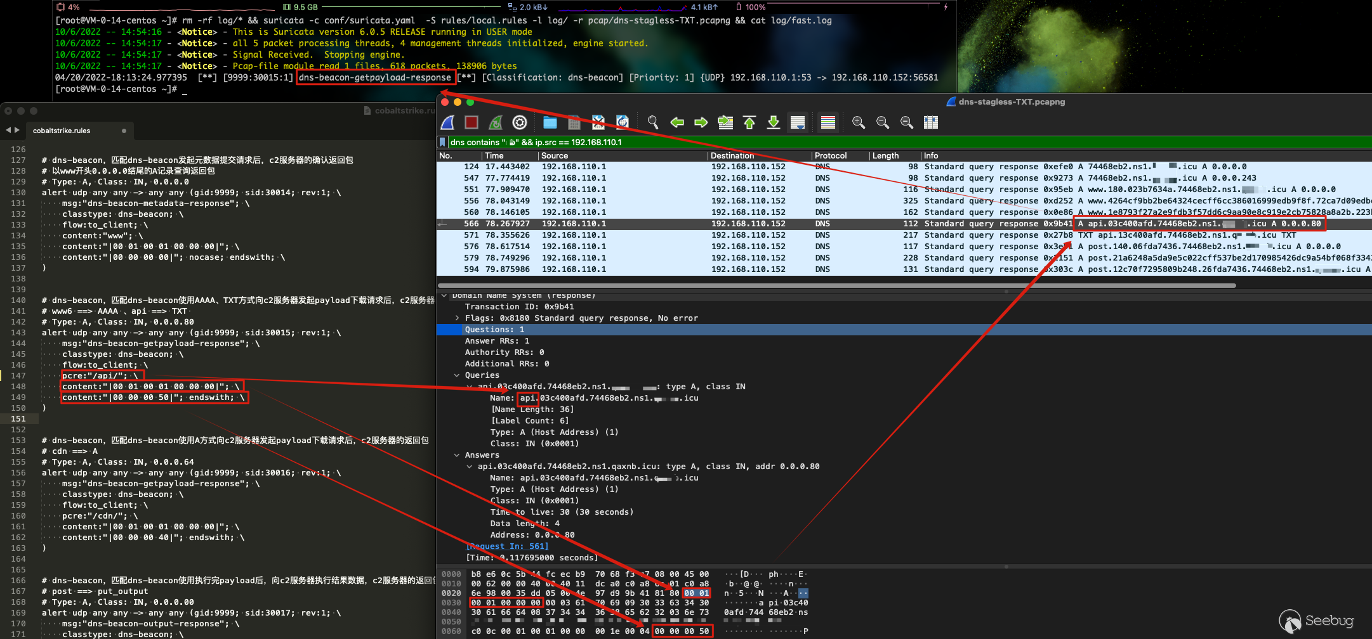This screenshot has width=1372, height=639.
Task: Go to a specified packet number
Action: (x=725, y=122)
